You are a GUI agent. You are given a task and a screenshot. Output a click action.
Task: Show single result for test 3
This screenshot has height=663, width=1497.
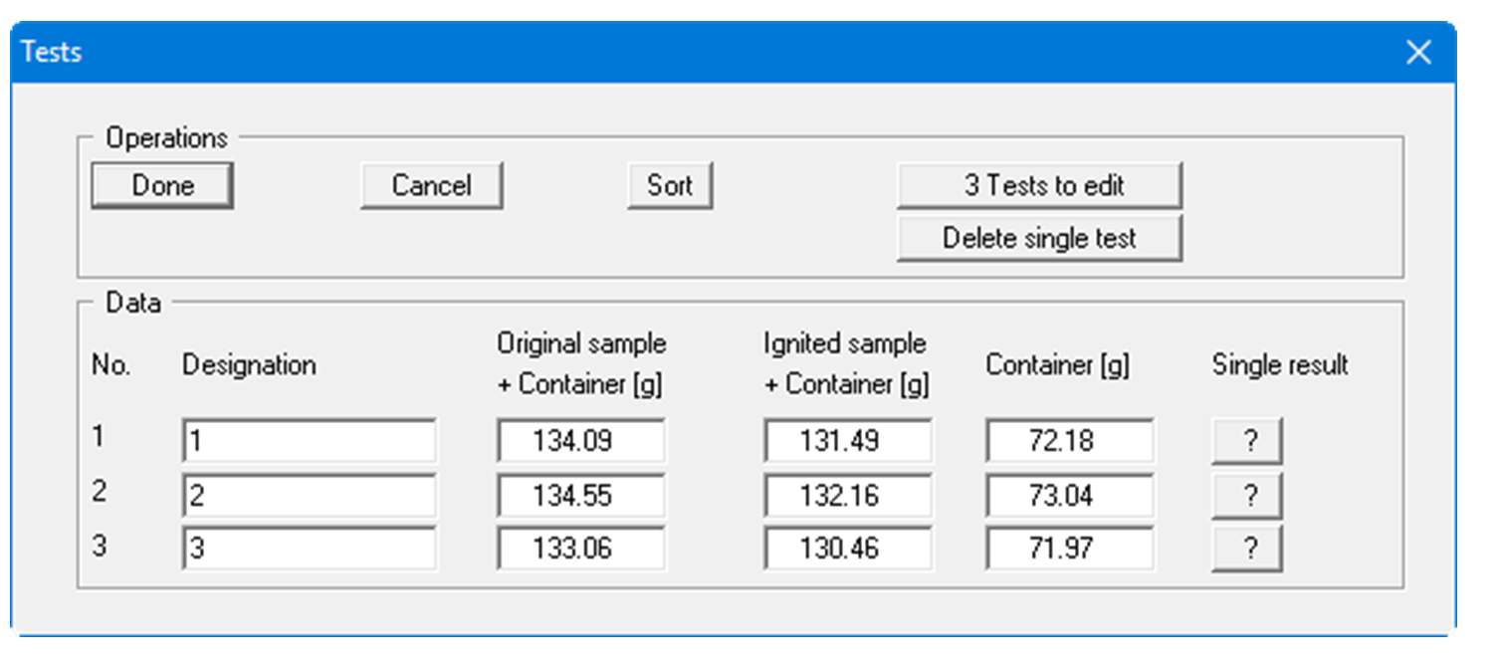1246,549
